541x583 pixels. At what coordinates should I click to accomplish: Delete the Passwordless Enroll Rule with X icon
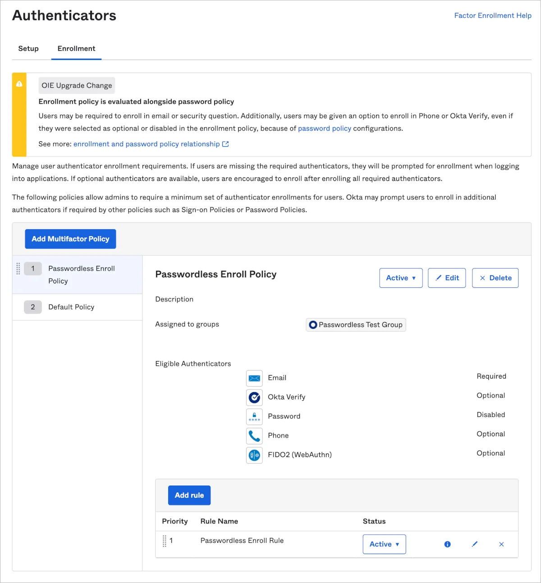501,544
